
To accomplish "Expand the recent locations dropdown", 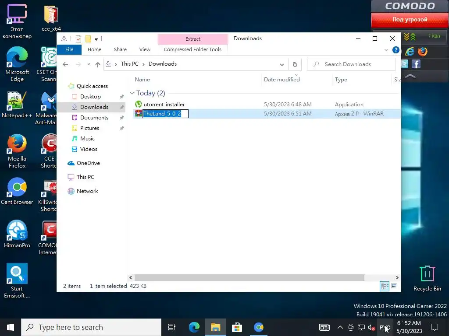I will click(x=89, y=64).
